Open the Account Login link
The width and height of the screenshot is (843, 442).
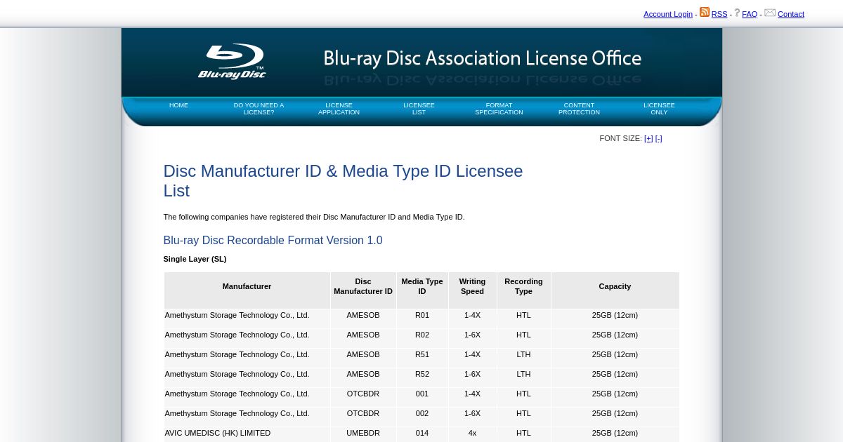[x=668, y=14]
